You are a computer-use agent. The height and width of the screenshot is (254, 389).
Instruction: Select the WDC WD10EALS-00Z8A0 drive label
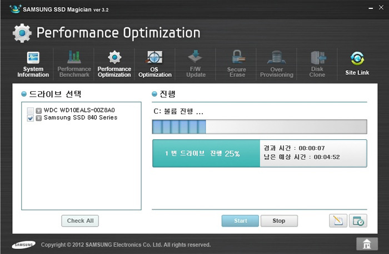coord(79,110)
